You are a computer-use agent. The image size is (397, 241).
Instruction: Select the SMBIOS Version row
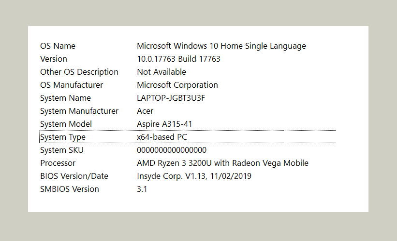187,189
